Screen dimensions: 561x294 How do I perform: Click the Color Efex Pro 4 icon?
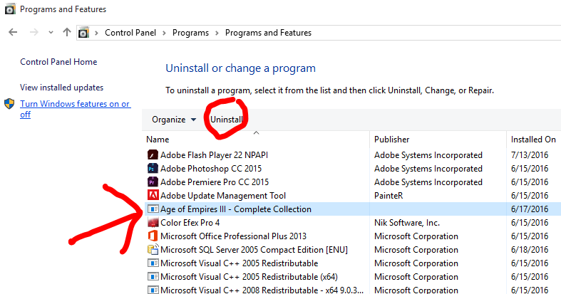click(153, 223)
